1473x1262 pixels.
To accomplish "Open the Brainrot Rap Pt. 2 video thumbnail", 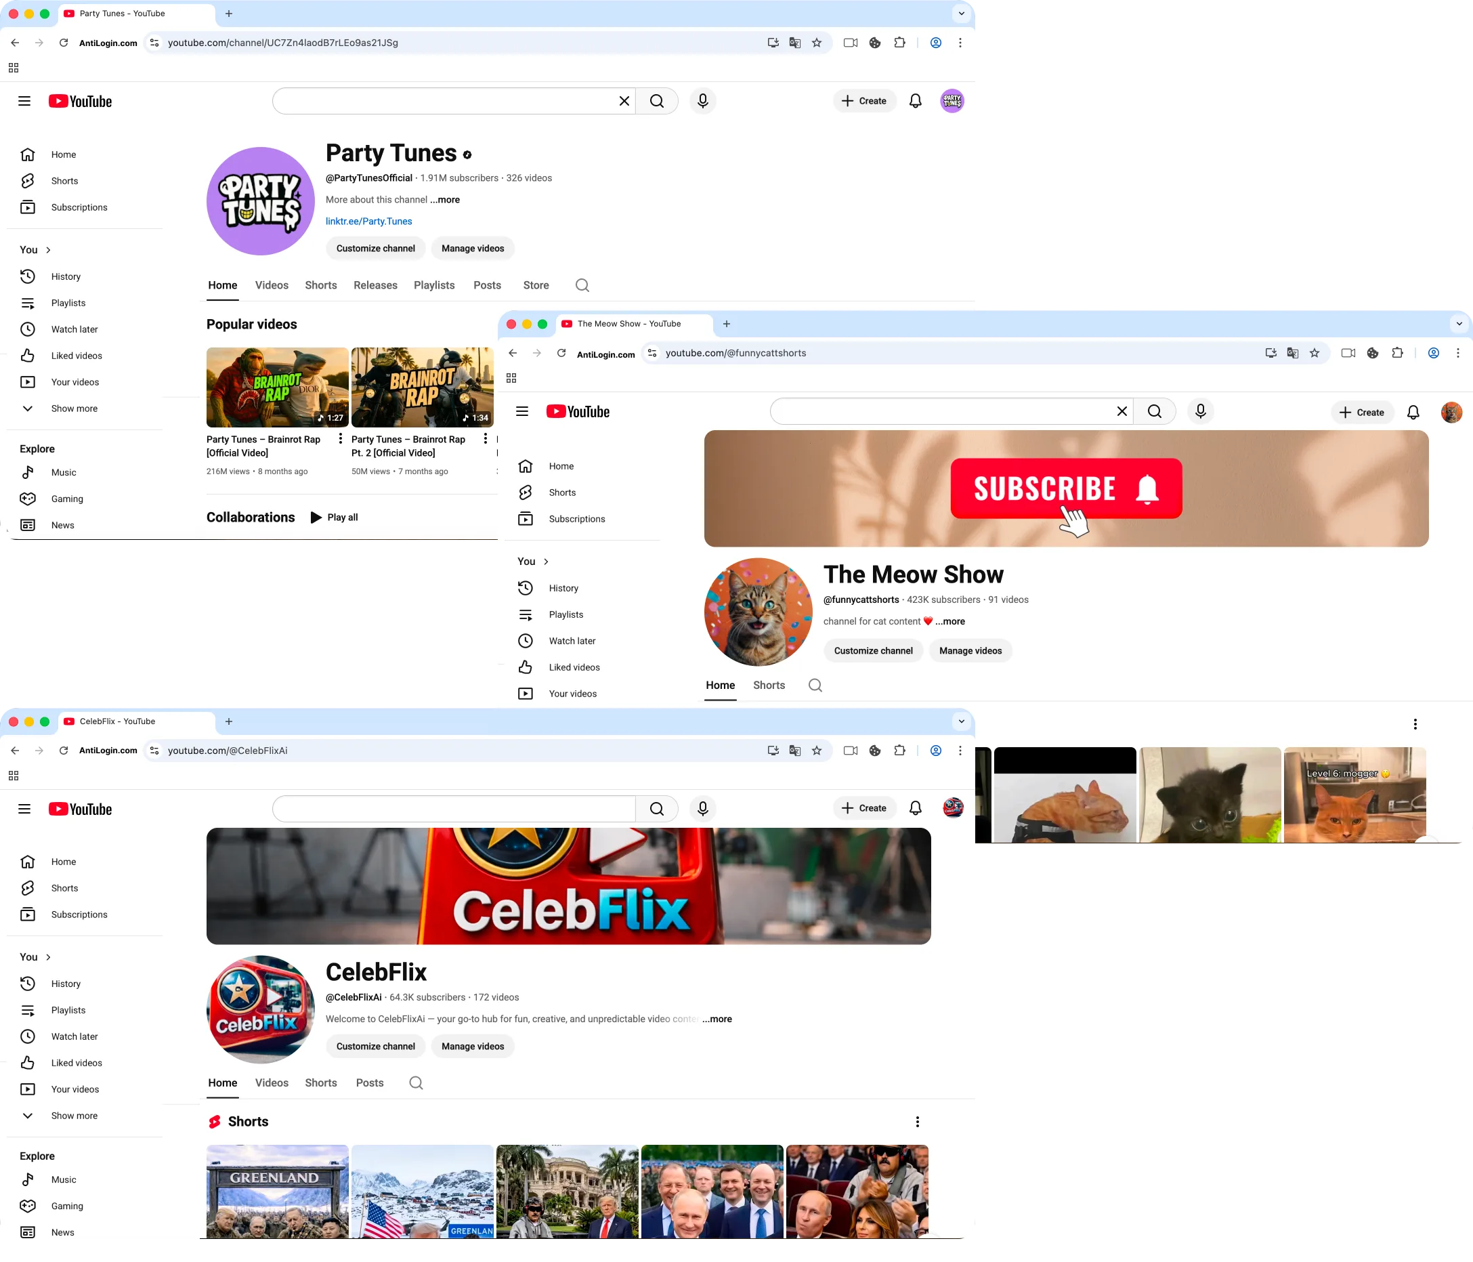I will pyautogui.click(x=423, y=387).
